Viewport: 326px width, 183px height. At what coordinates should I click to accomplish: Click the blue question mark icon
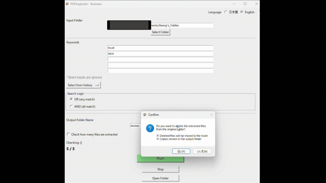pos(150,128)
